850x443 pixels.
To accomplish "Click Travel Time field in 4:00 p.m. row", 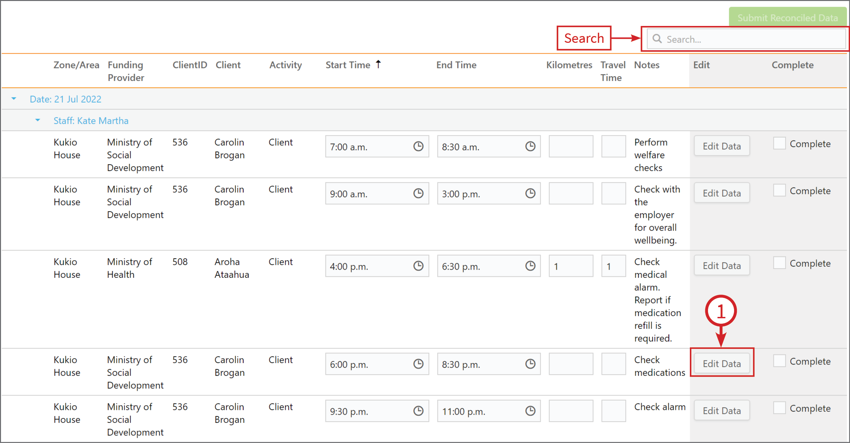I will (x=614, y=266).
